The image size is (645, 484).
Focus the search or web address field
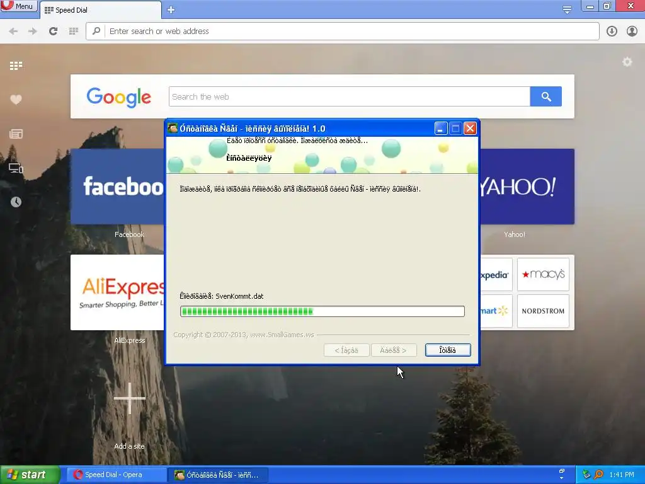pyautogui.click(x=342, y=32)
